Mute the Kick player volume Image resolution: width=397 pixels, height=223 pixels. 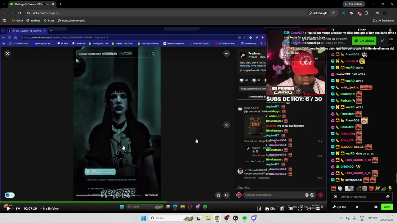point(18,208)
